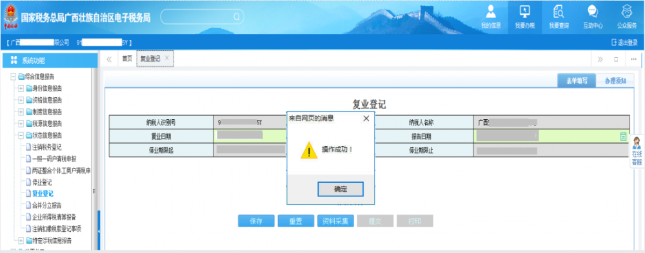Select the 办理须知 tab
Screen dimensions: 645x253
pyautogui.click(x=615, y=81)
